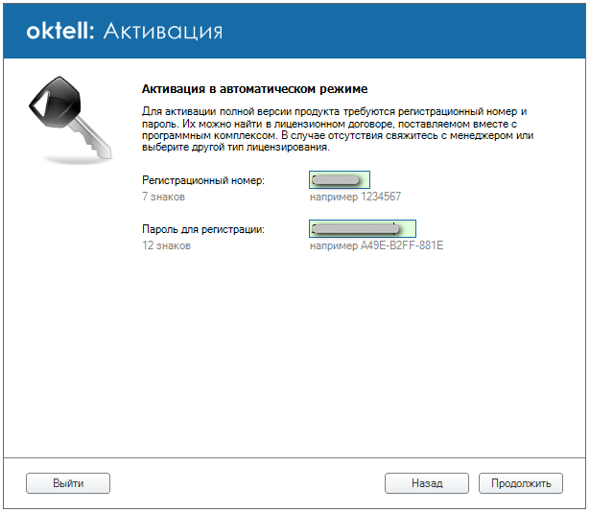The height and width of the screenshot is (513, 590).
Task: Click the "например 1234567" example text
Action: (354, 197)
